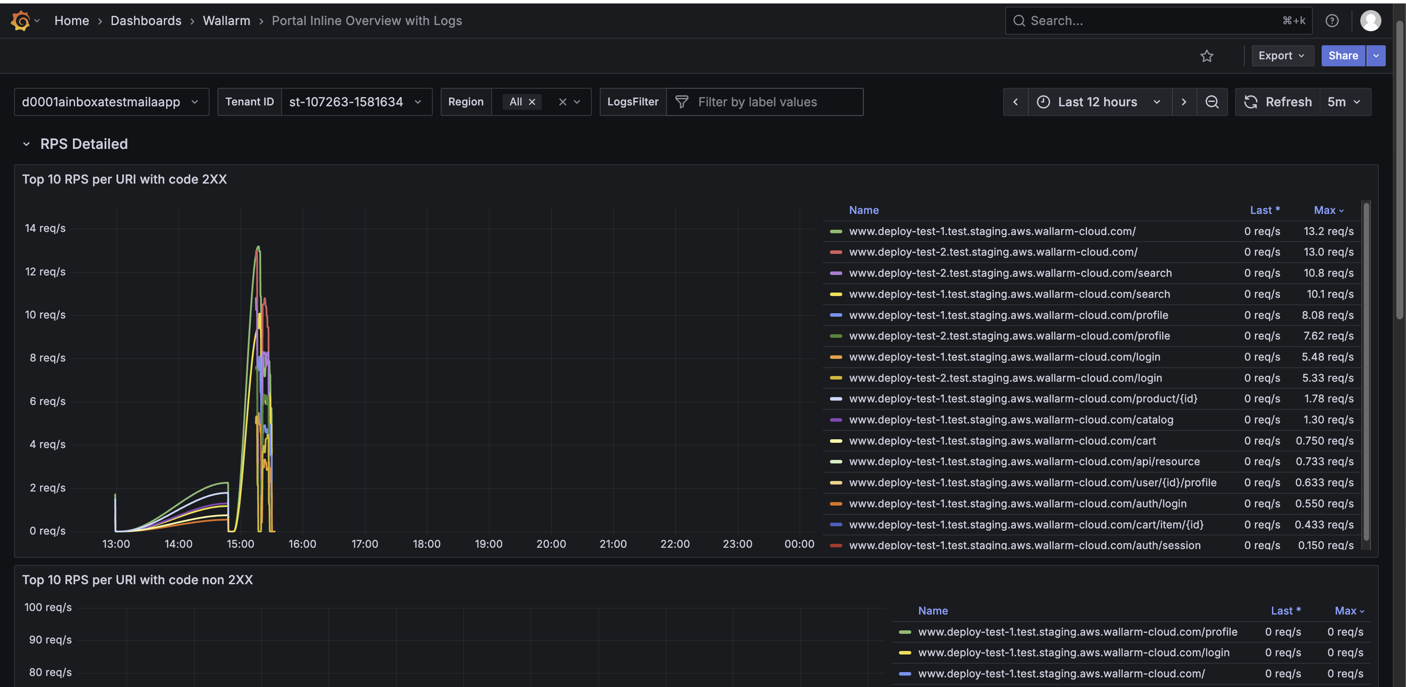Open the help question-mark icon

[1332, 21]
